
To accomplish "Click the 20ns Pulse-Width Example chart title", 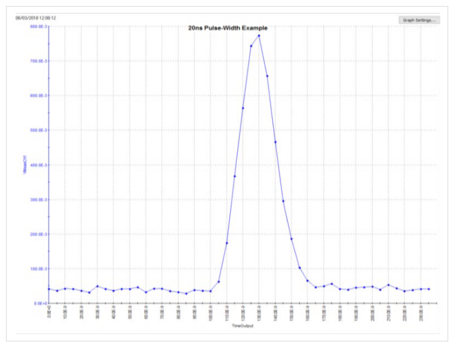I will [228, 28].
